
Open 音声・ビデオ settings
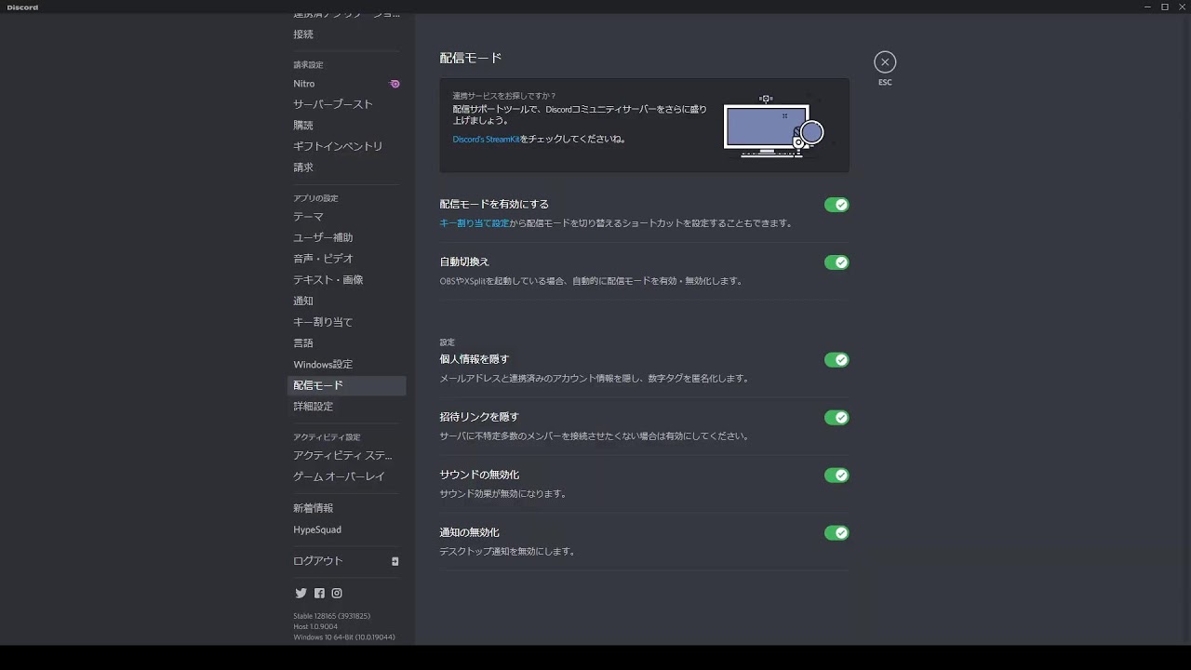(346, 259)
